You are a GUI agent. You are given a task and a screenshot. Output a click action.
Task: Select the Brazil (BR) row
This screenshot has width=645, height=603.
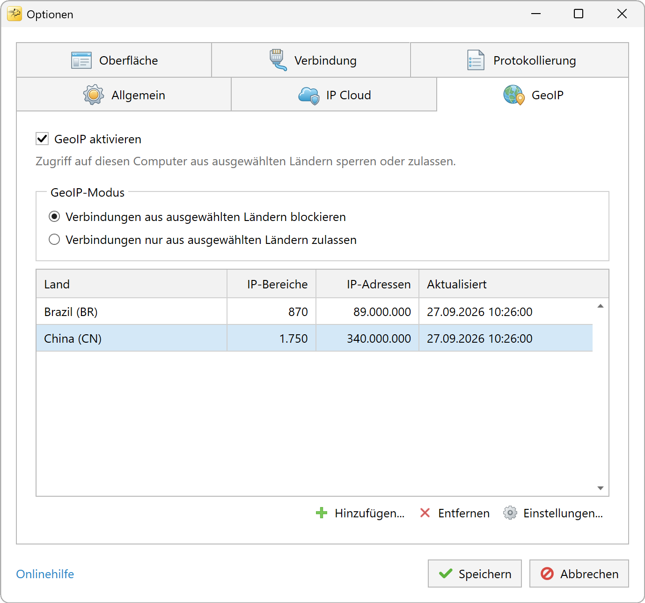pyautogui.click(x=315, y=312)
